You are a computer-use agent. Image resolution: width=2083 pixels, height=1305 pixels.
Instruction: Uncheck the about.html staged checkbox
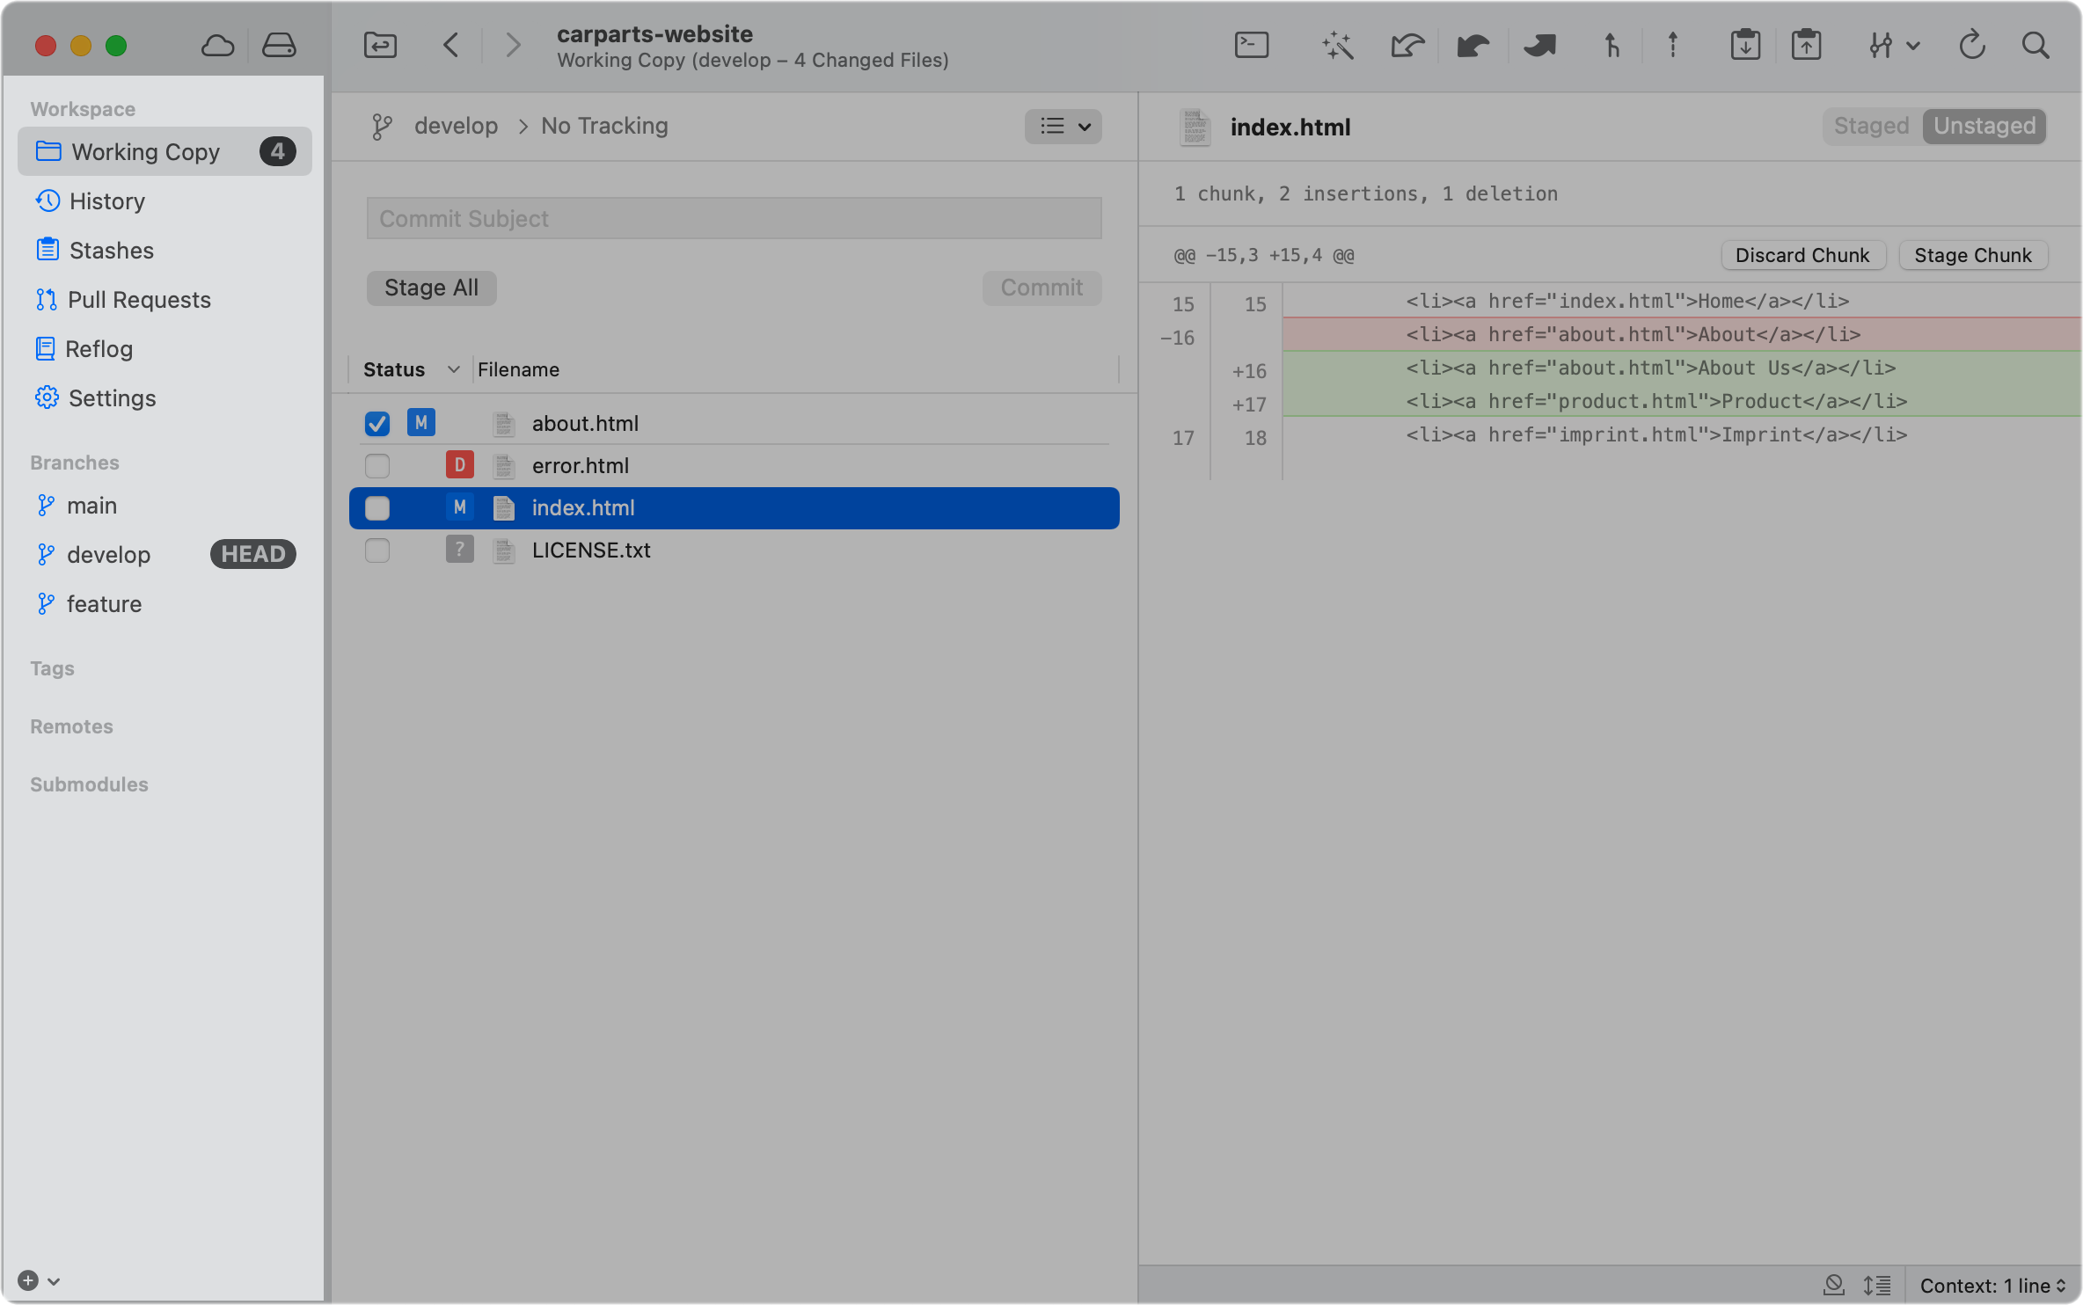tap(377, 424)
